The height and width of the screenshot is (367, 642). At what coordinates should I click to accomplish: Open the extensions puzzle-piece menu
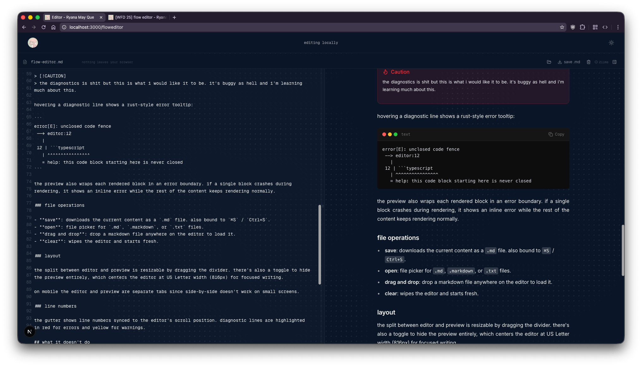[583, 27]
